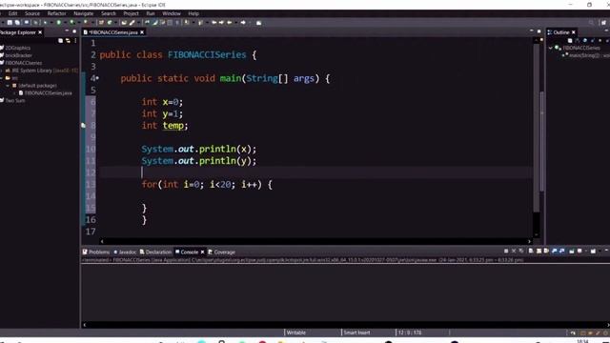Click 'Writable' in the status bar
This screenshot has width=610, height=343.
[x=296, y=333]
